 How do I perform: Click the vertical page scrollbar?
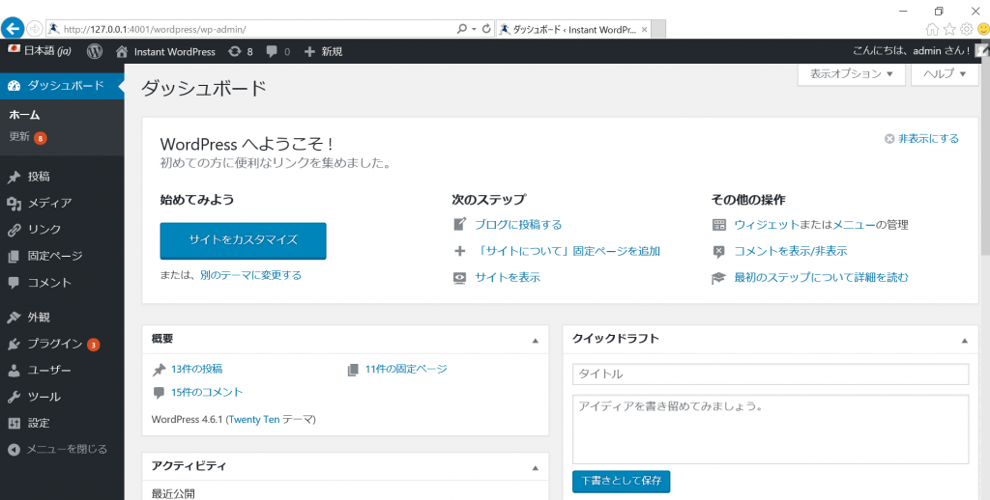pyautogui.click(x=983, y=157)
